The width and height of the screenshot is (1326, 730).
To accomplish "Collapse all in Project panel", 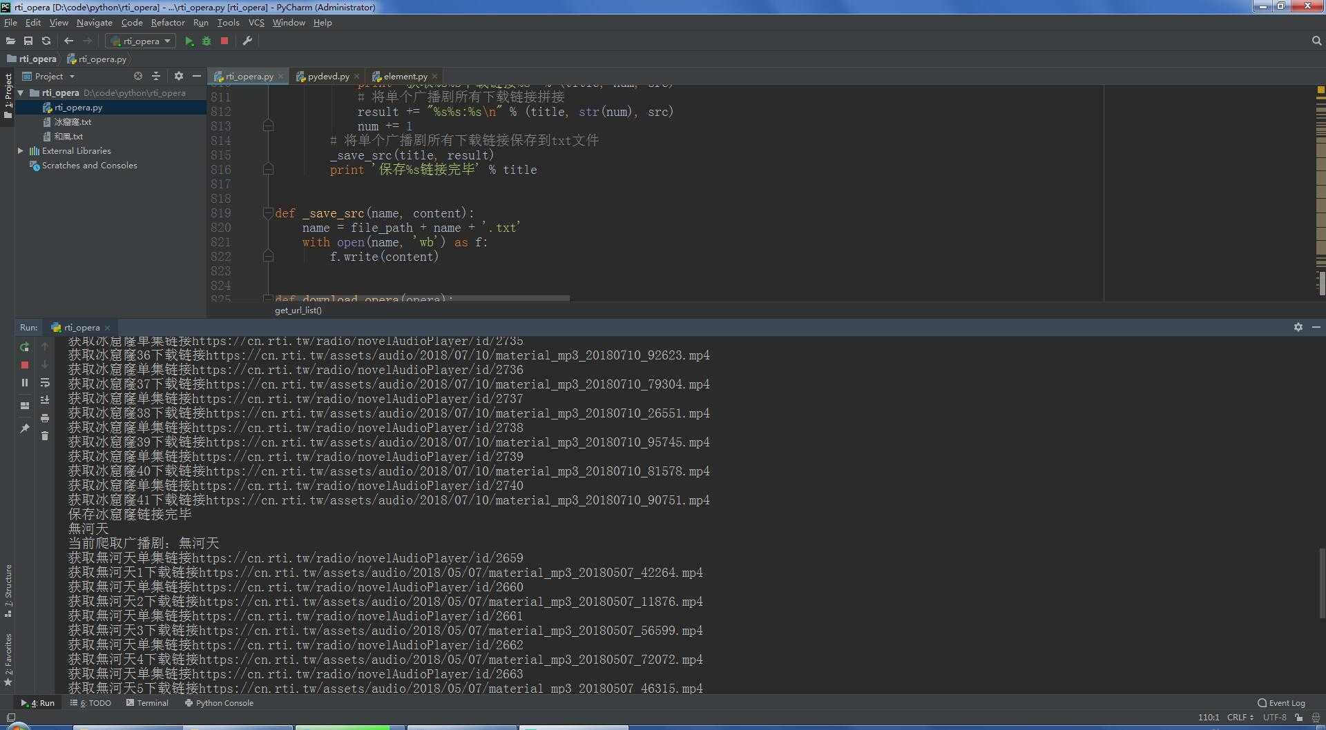I will click(156, 76).
